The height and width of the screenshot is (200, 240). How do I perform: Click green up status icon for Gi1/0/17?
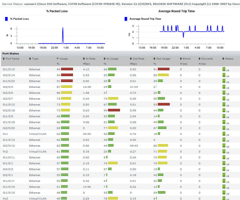[224, 181]
